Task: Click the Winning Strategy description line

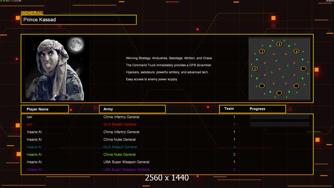Action: (x=169, y=58)
